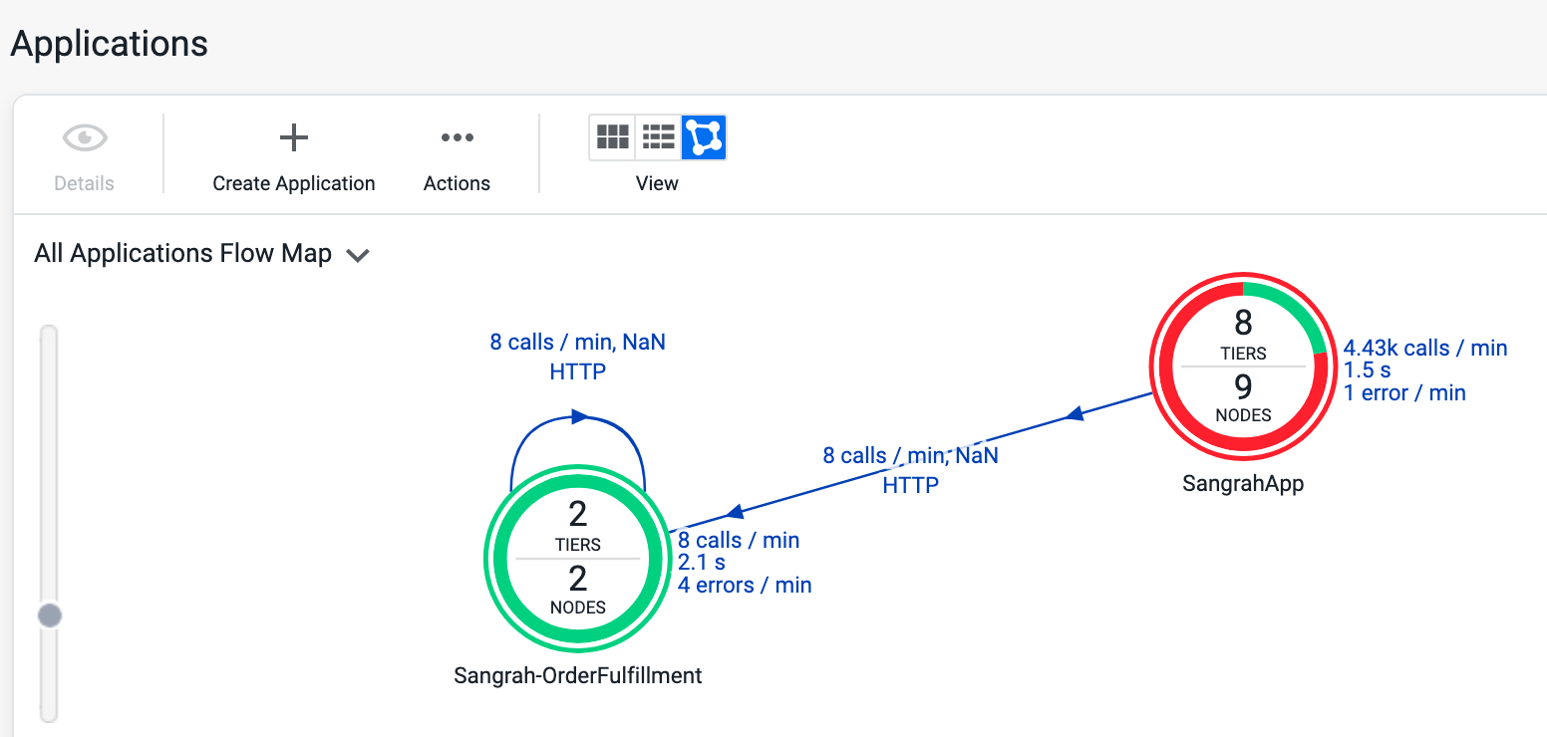Click the HTTP label above the self-loop
This screenshot has height=737, width=1547.
click(577, 372)
